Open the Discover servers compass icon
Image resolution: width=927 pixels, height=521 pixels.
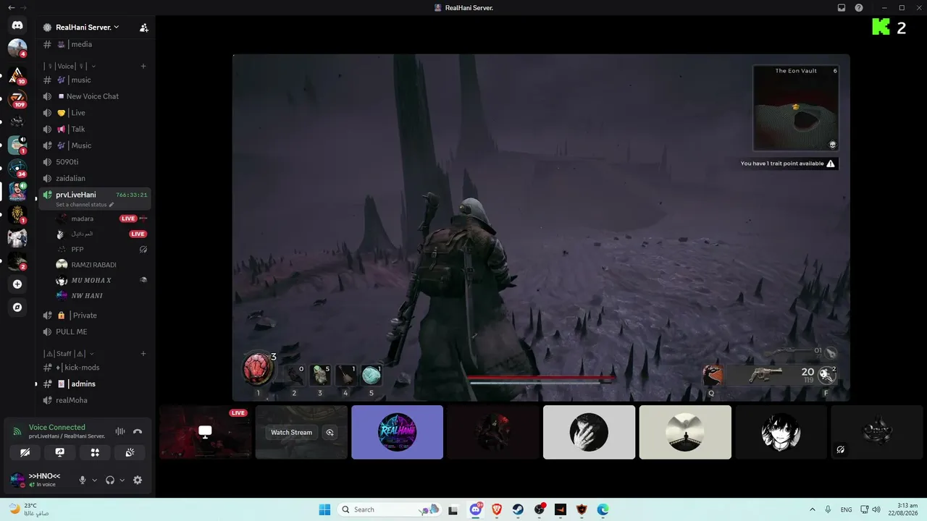pyautogui.click(x=17, y=308)
